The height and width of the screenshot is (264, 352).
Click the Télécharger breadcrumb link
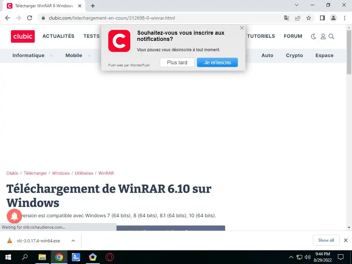point(35,173)
